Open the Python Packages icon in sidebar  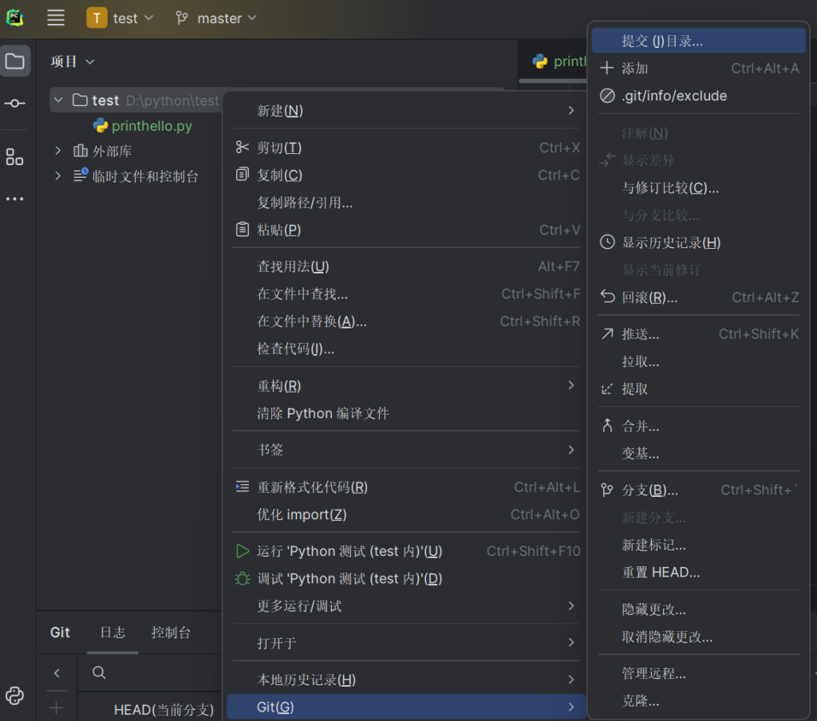(x=15, y=695)
